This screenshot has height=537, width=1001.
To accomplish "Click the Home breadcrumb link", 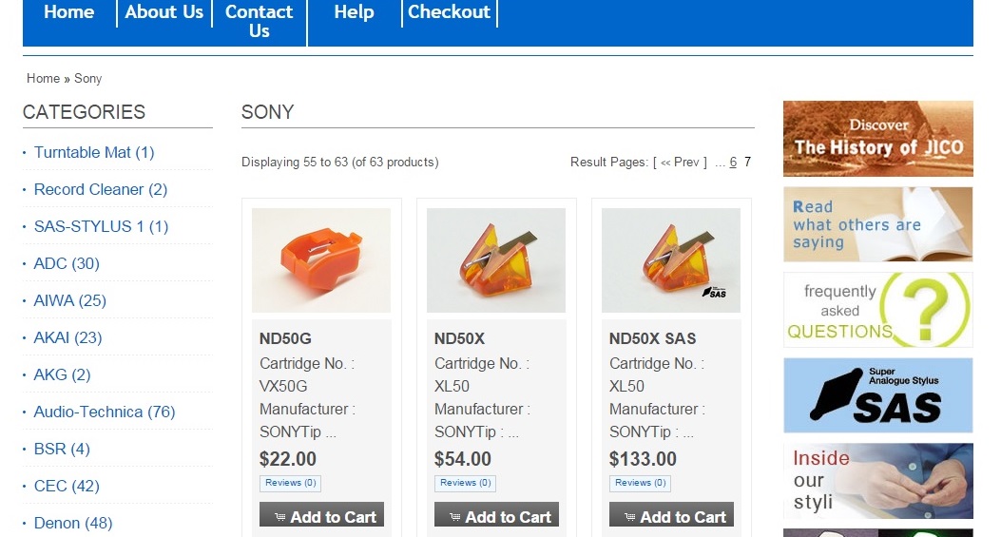I will (43, 79).
